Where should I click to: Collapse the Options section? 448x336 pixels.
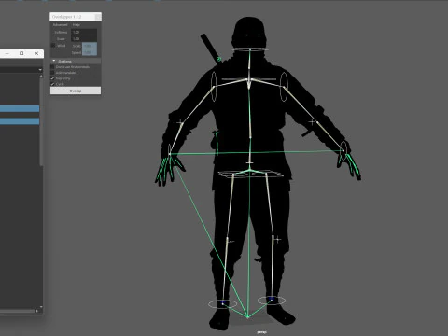point(54,61)
